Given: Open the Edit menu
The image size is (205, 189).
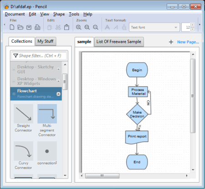Looking at the screenshot, I should pyautogui.click(x=32, y=14).
